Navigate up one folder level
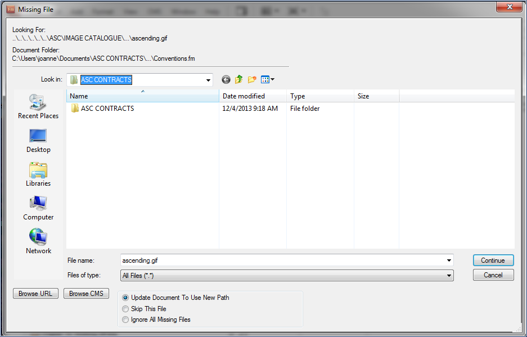 point(238,79)
